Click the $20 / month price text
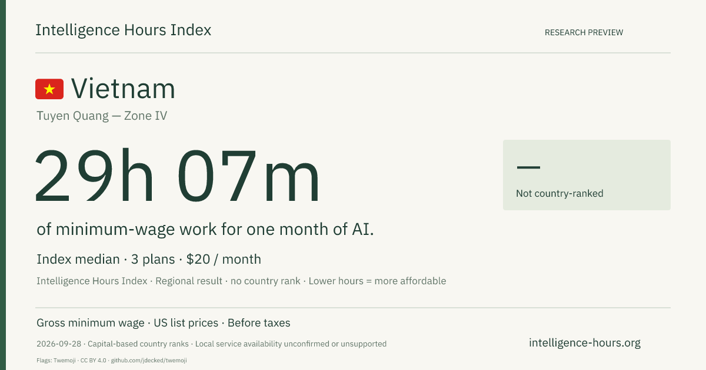 pyautogui.click(x=224, y=259)
